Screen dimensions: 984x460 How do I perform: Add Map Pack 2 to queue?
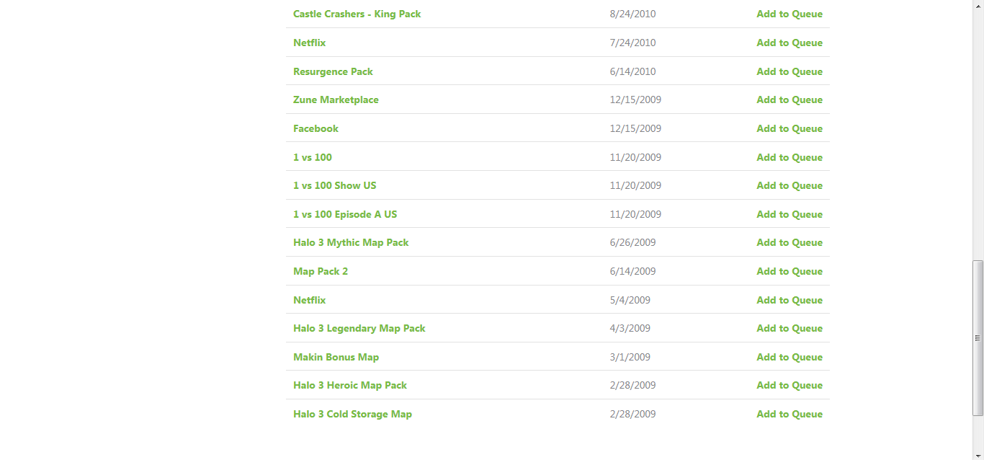point(789,271)
